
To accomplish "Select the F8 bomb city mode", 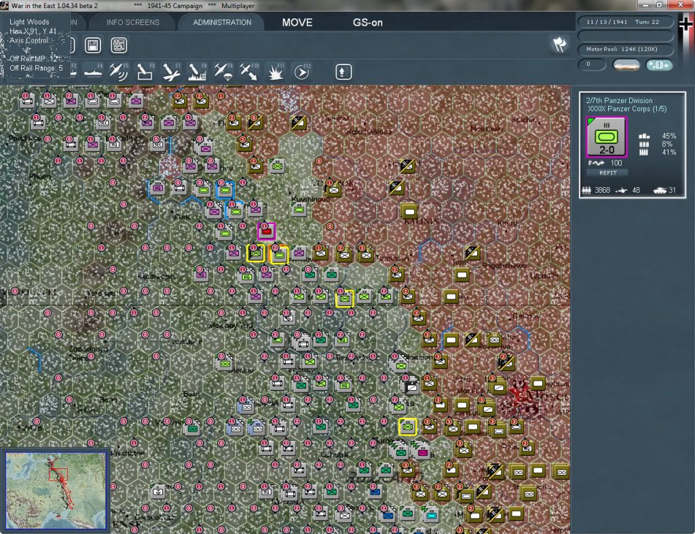I will tap(197, 72).
